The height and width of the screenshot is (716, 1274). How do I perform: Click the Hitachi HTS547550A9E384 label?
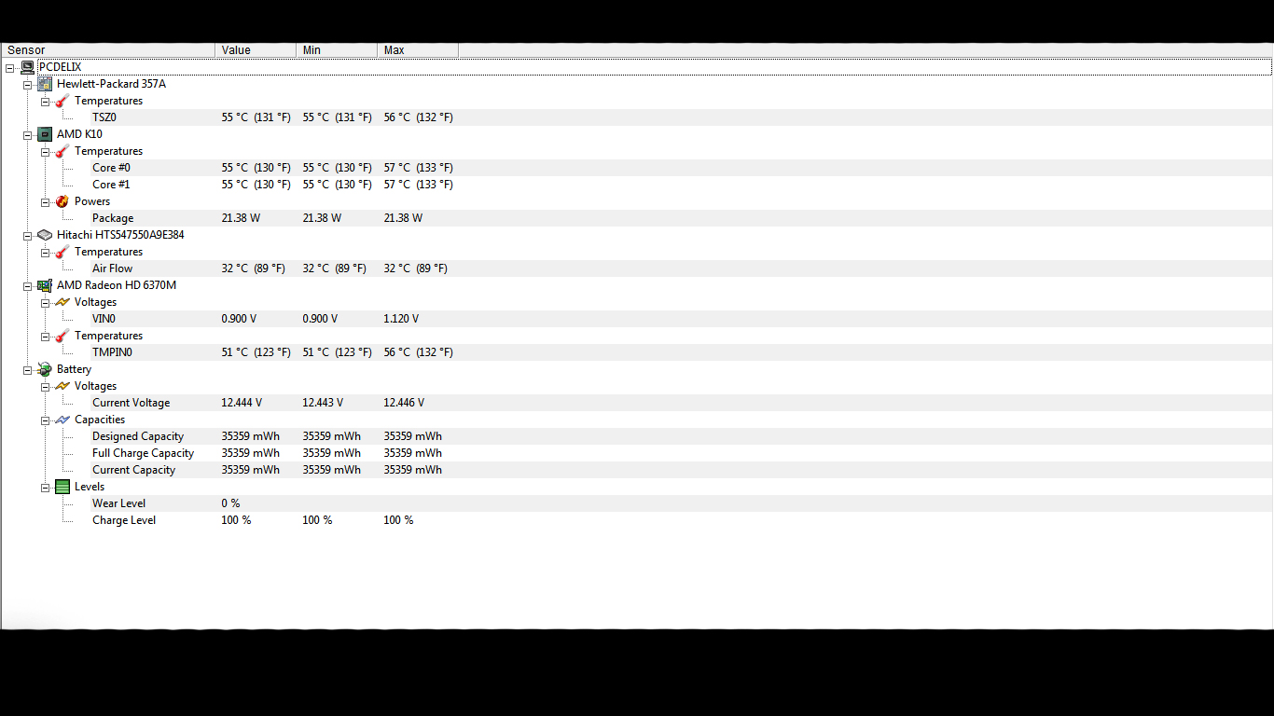click(120, 235)
